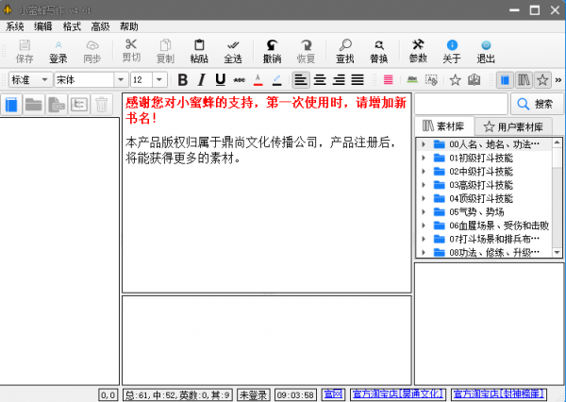Click the 登录 (login) toolbar icon
Screen dimensions: 566x402
[58, 50]
